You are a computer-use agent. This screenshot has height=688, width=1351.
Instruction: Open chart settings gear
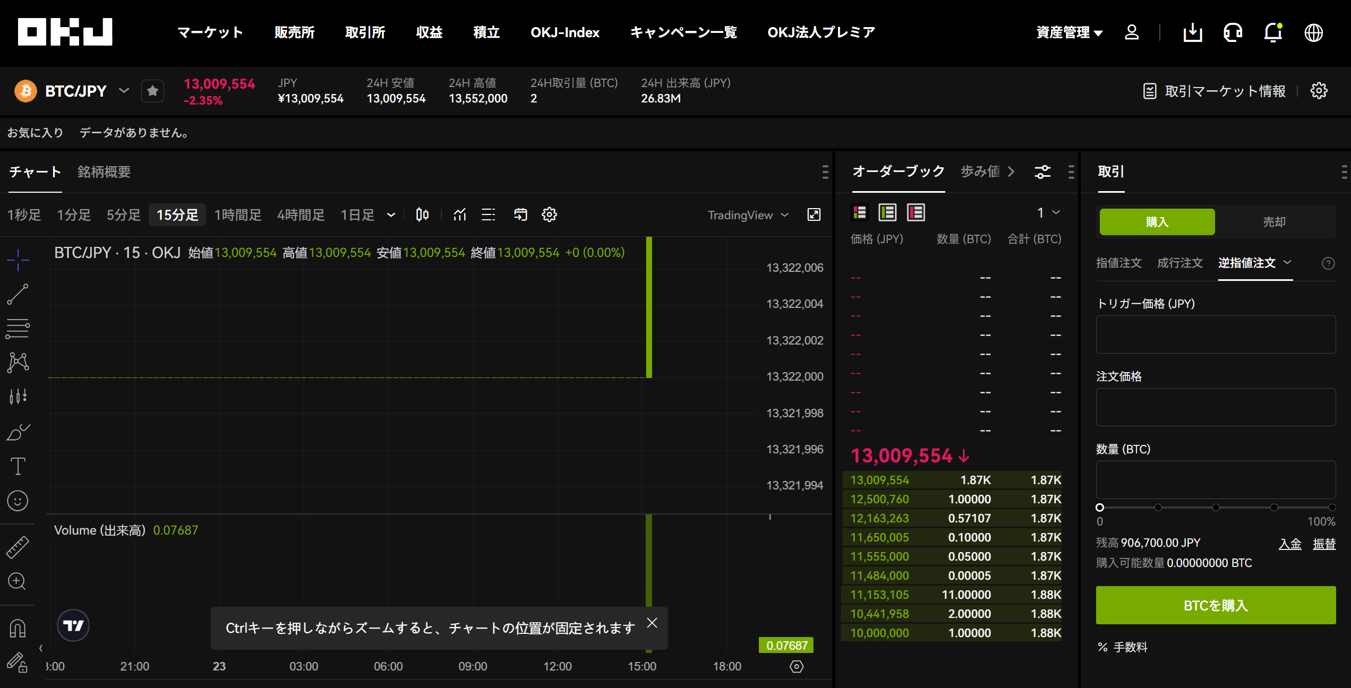[549, 214]
